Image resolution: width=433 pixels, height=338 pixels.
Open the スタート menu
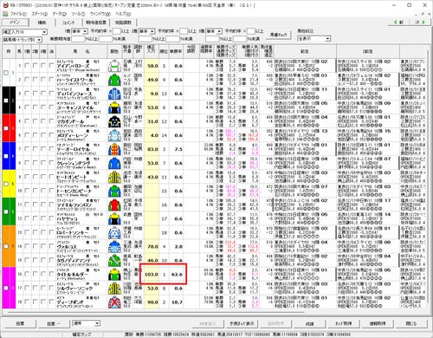[x=40, y=14]
